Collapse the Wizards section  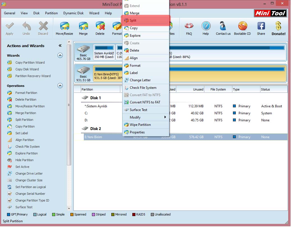click(x=60, y=55)
